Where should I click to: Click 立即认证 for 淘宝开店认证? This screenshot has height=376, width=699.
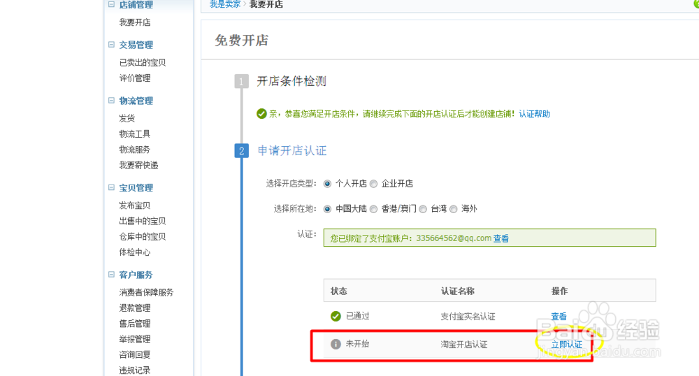point(567,345)
